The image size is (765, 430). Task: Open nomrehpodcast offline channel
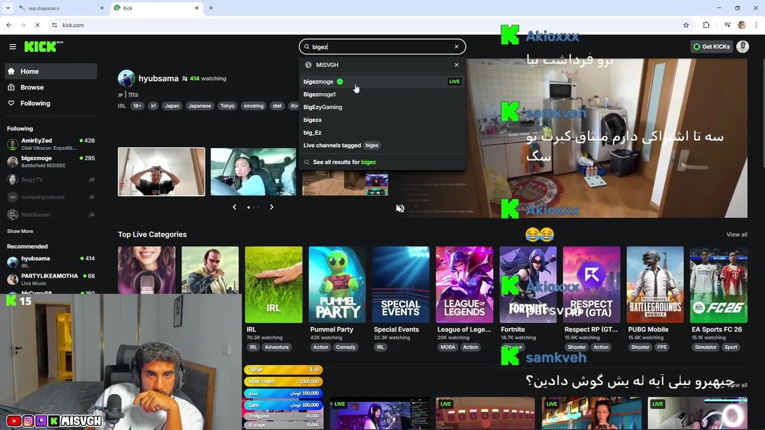[x=51, y=196]
